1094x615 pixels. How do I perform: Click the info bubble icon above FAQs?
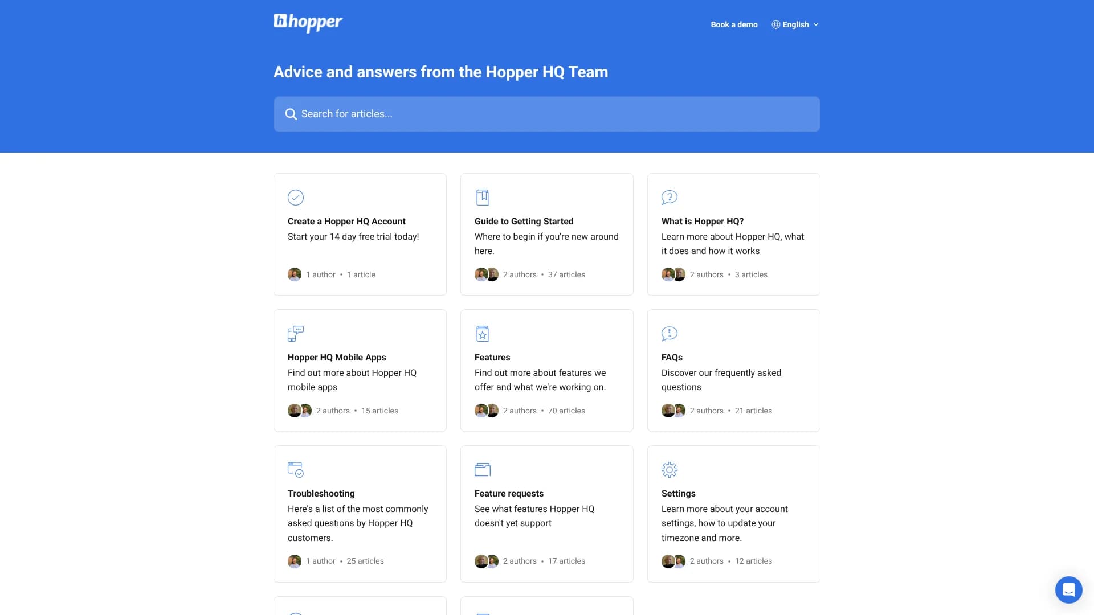pos(670,334)
